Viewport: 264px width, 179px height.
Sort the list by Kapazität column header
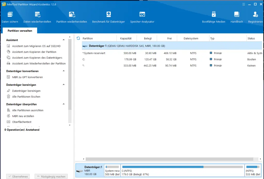point(126,38)
